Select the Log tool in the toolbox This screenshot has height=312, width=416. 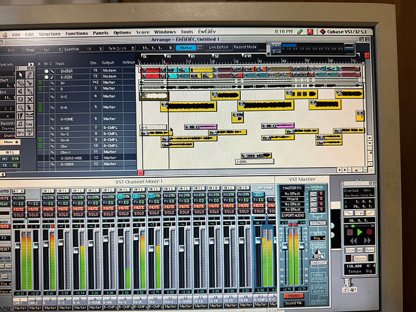tap(30, 124)
